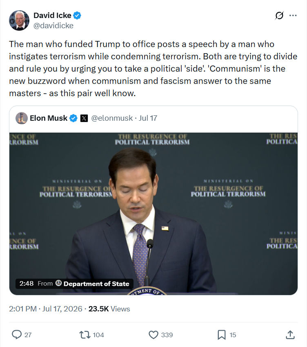Toggle the bookmark icon
The height and width of the screenshot is (347, 307).
222,335
